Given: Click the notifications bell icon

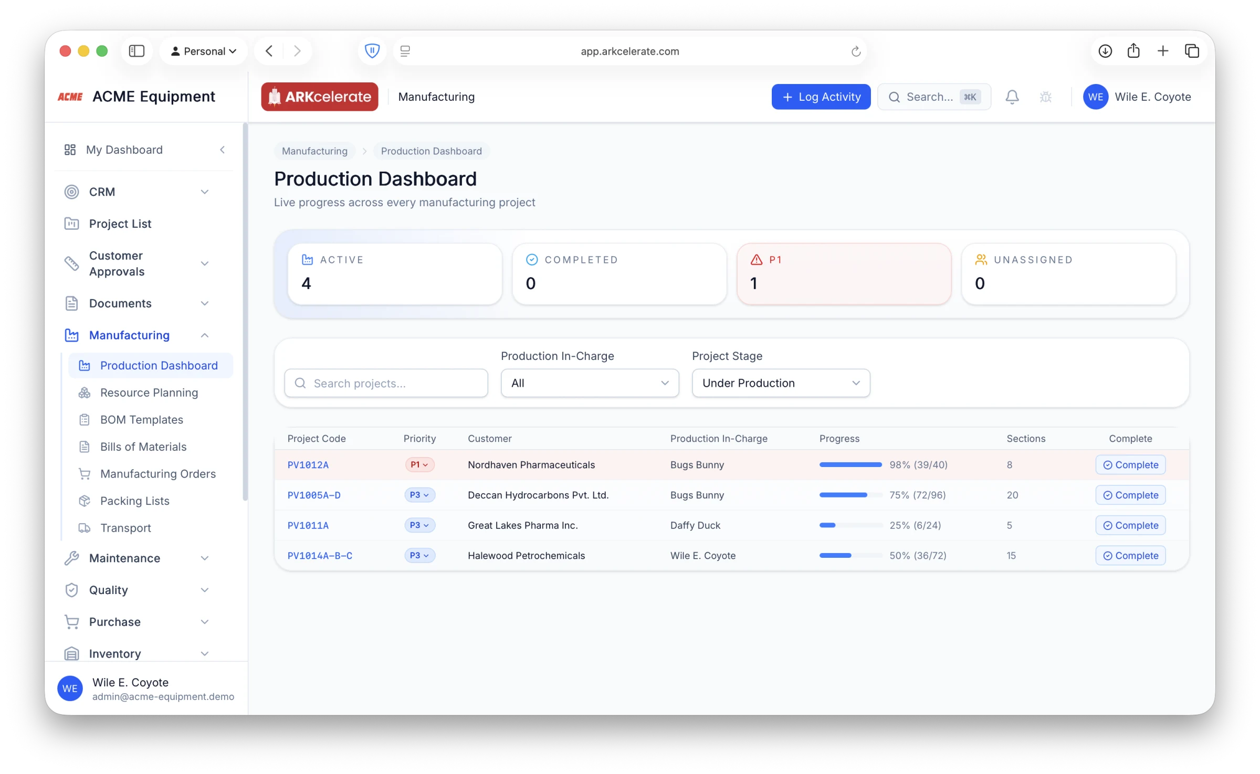Looking at the screenshot, I should pos(1012,97).
